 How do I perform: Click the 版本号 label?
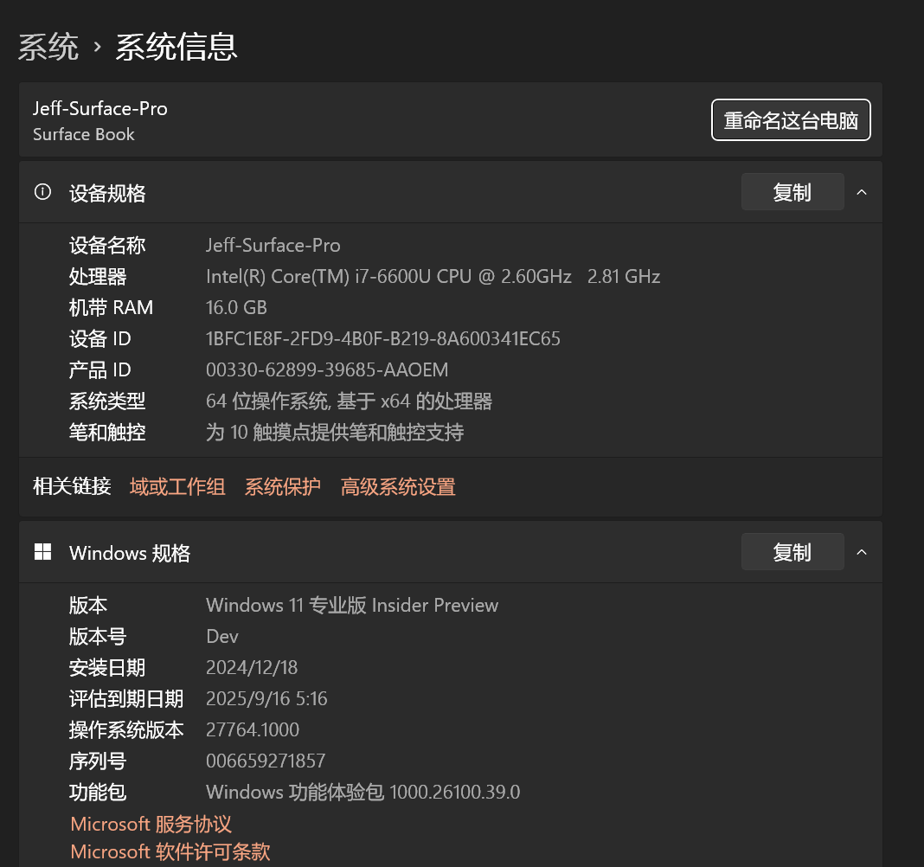pyautogui.click(x=98, y=637)
